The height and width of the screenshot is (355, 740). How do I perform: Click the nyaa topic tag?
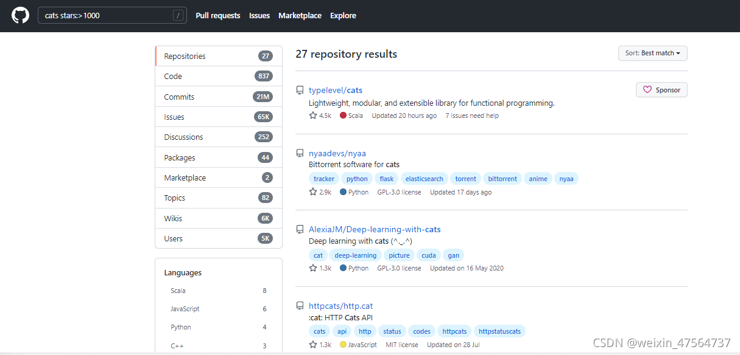click(566, 179)
